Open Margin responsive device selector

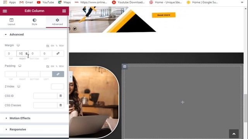[x=18, y=45]
